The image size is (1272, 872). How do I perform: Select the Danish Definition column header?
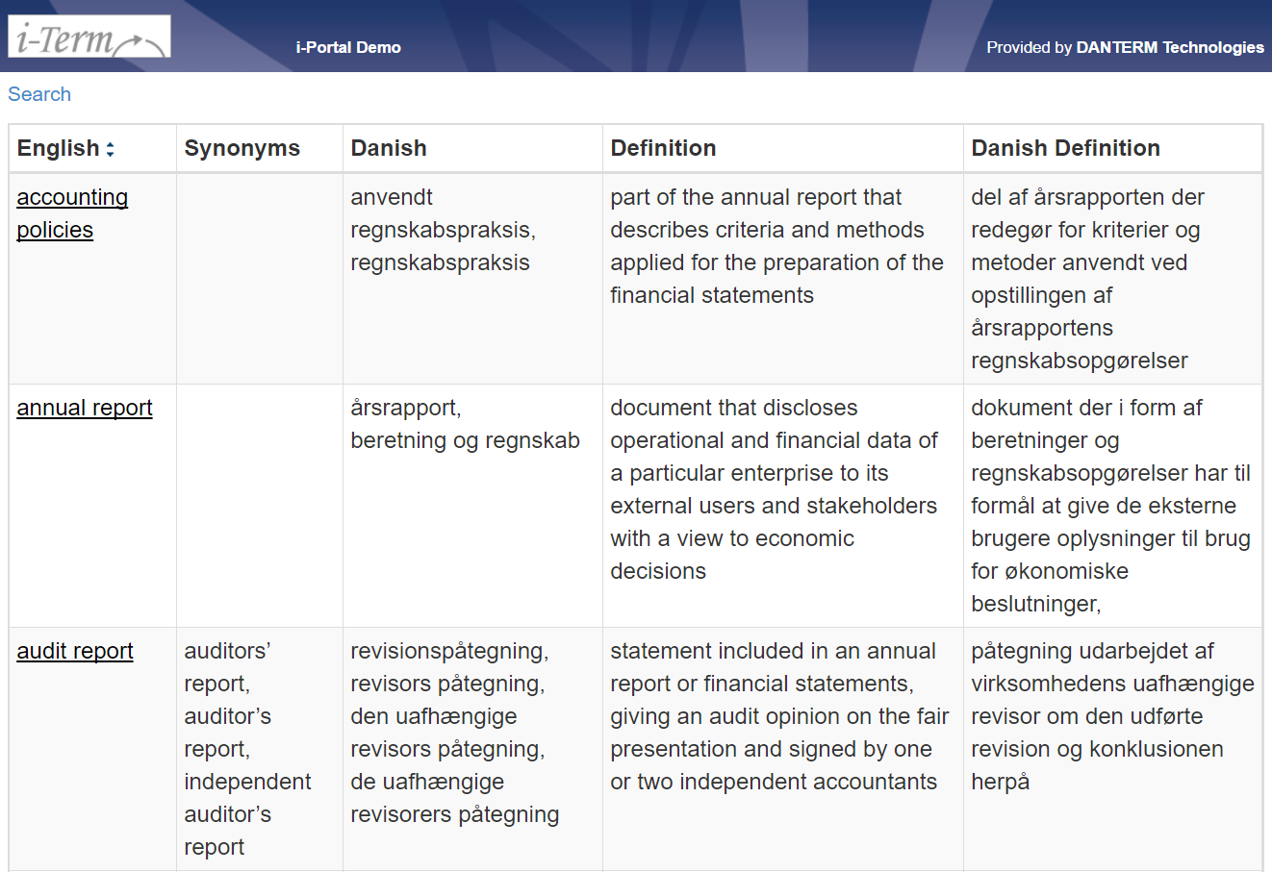click(1112, 148)
